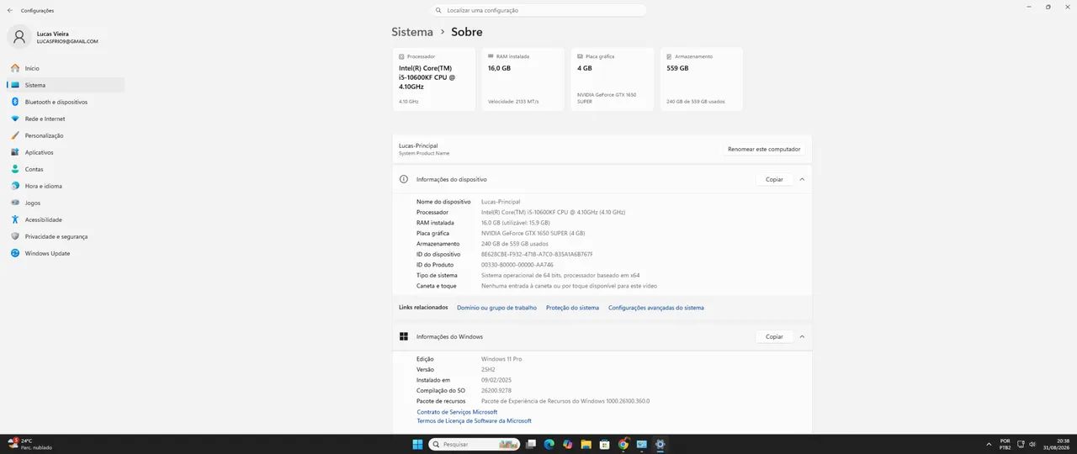This screenshot has height=454, width=1077.
Task: Click Renomear este computador button
Action: [x=764, y=149]
